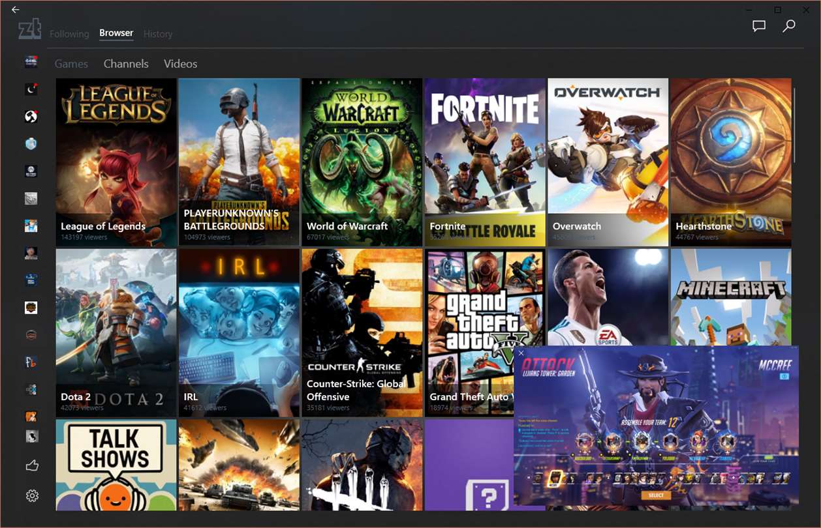Screen dimensions: 821x528
Task: Open the orange fox channel avatar
Action: (x=31, y=417)
